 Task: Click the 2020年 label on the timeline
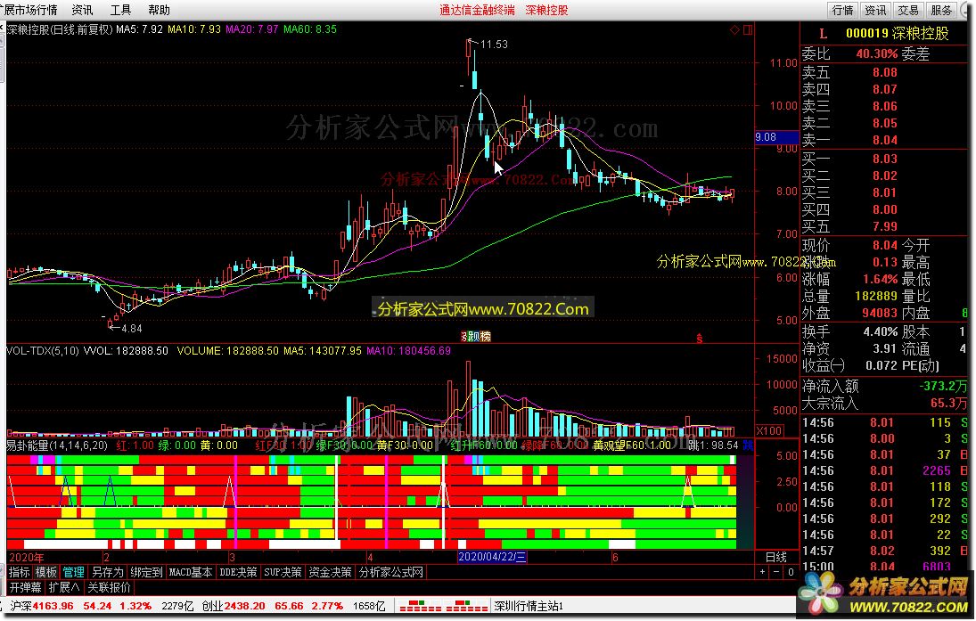[27, 558]
